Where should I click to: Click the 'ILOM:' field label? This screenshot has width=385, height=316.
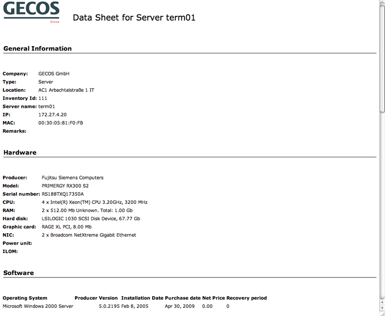(x=10, y=252)
